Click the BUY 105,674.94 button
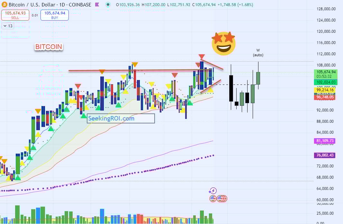343x224 pixels. tap(54, 15)
